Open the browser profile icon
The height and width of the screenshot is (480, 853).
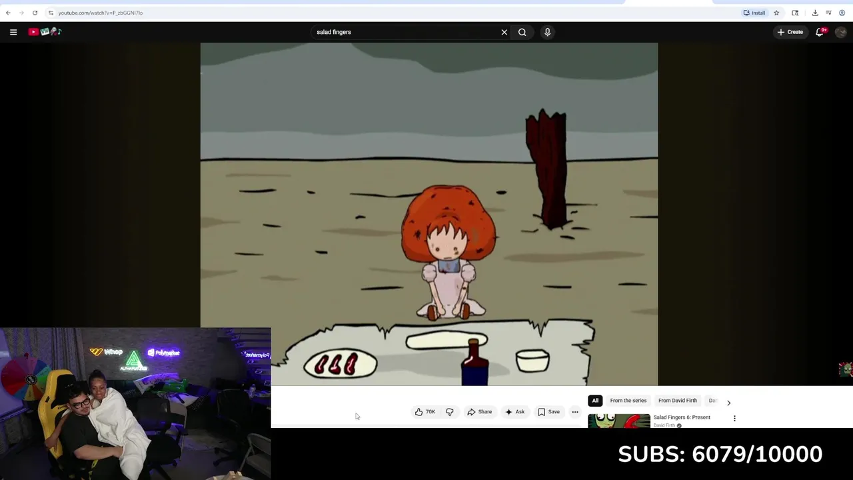[842, 13]
